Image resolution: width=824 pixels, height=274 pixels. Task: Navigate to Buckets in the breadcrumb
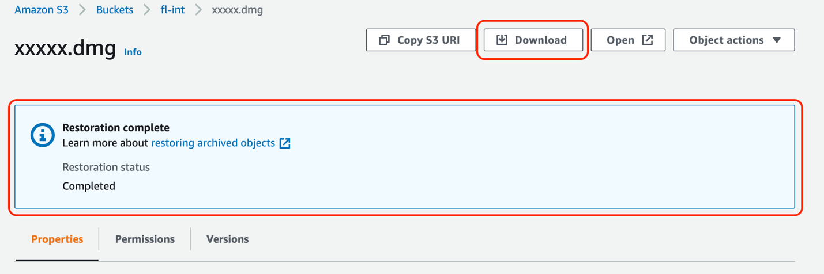(x=115, y=10)
